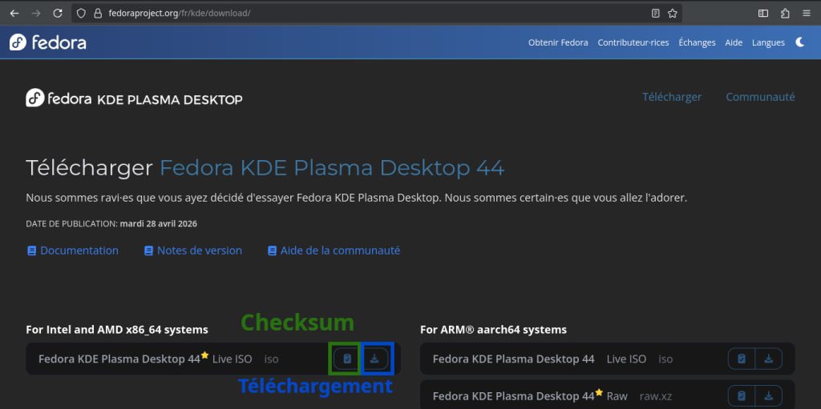Image resolution: width=821 pixels, height=409 pixels.
Task: Open the Langues menu
Action: click(x=768, y=43)
